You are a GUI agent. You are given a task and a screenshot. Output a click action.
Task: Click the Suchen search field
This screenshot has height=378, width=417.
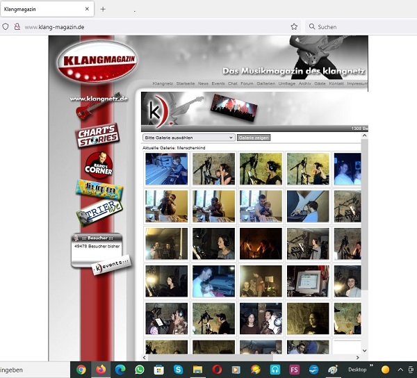tap(358, 26)
